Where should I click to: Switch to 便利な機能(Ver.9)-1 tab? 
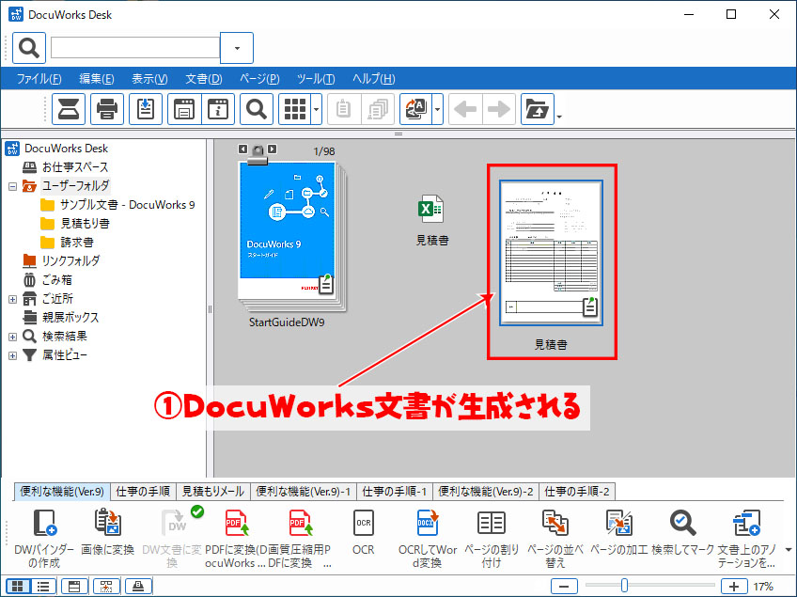pos(304,492)
